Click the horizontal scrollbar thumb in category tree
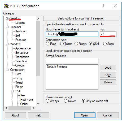The image size is (122, 121). (20, 108)
